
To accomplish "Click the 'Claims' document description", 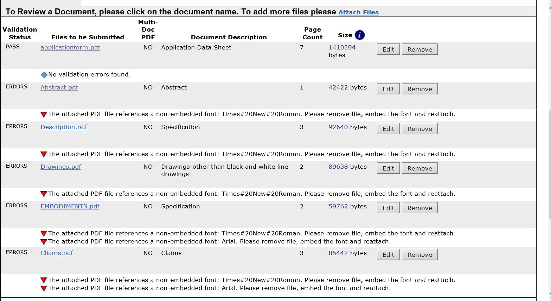I will click(x=171, y=253).
